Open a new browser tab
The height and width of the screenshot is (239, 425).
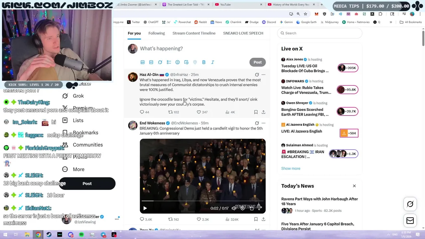321,5
